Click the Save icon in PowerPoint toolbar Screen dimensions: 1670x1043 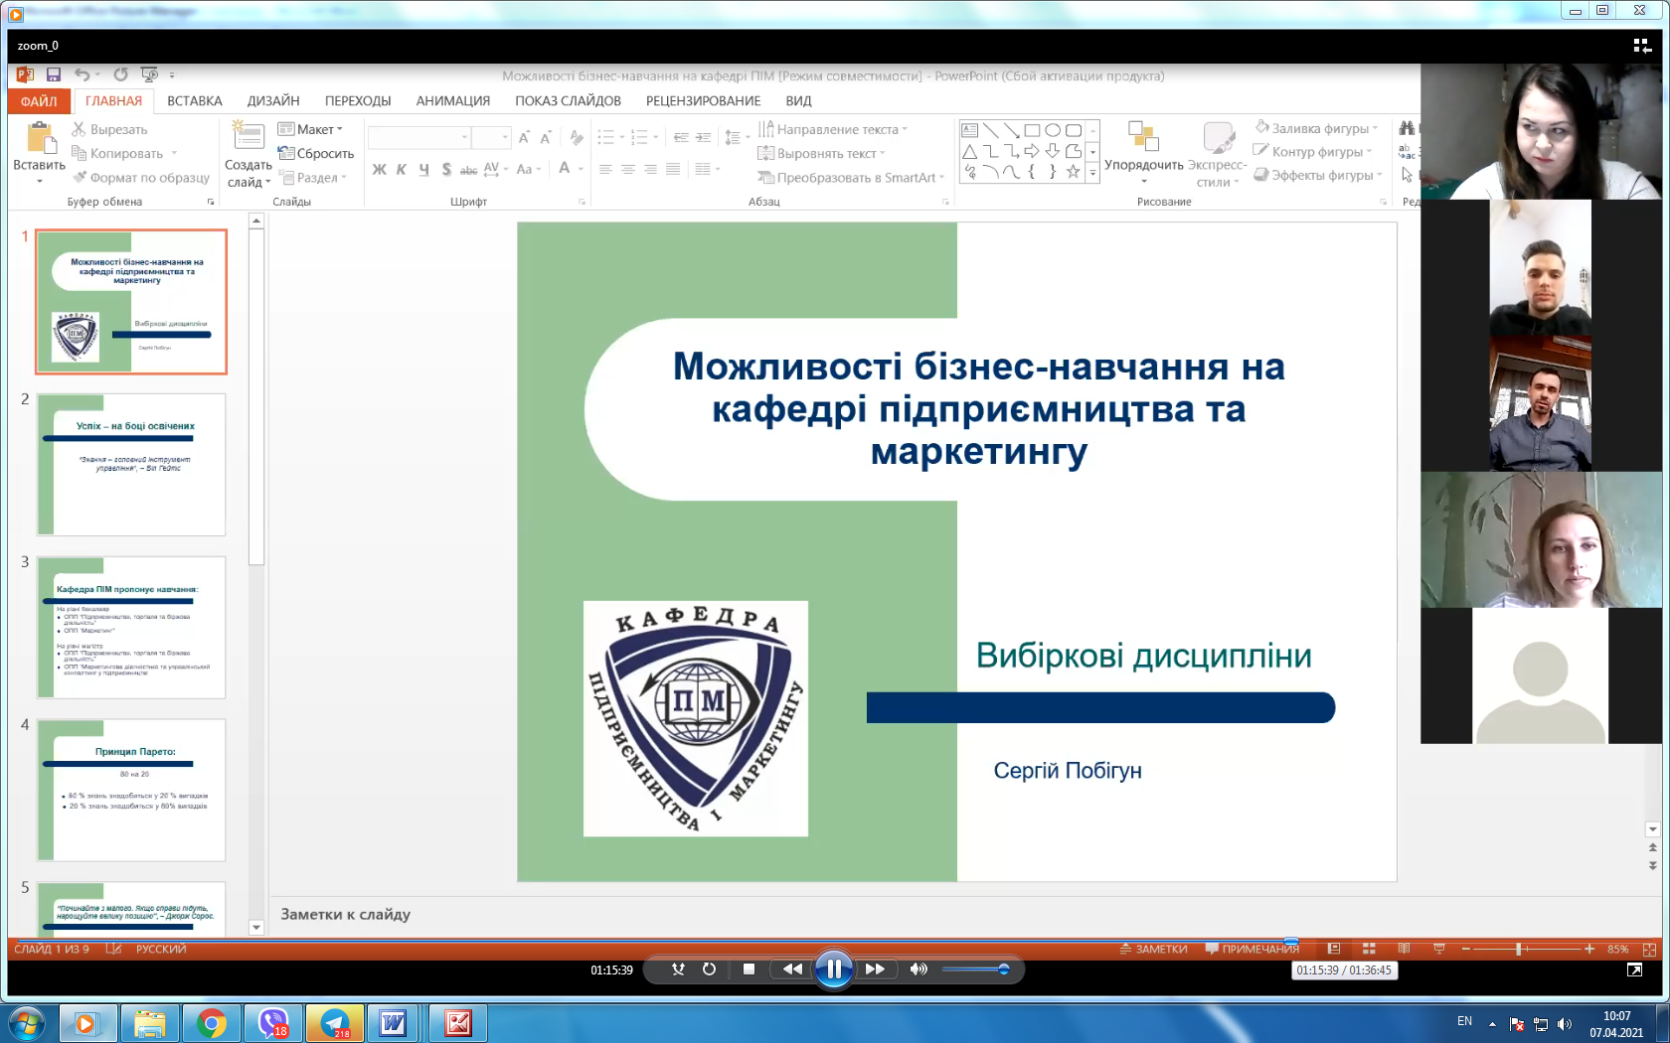pos(54,74)
